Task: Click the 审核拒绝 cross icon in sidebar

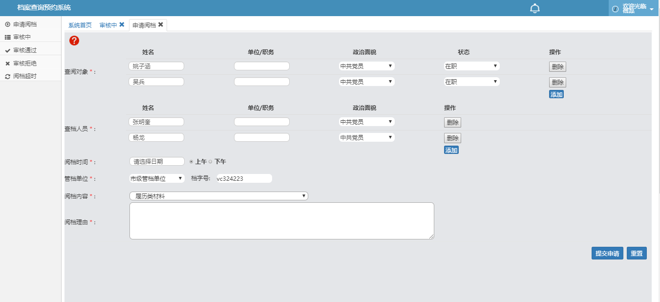Action: coord(7,64)
